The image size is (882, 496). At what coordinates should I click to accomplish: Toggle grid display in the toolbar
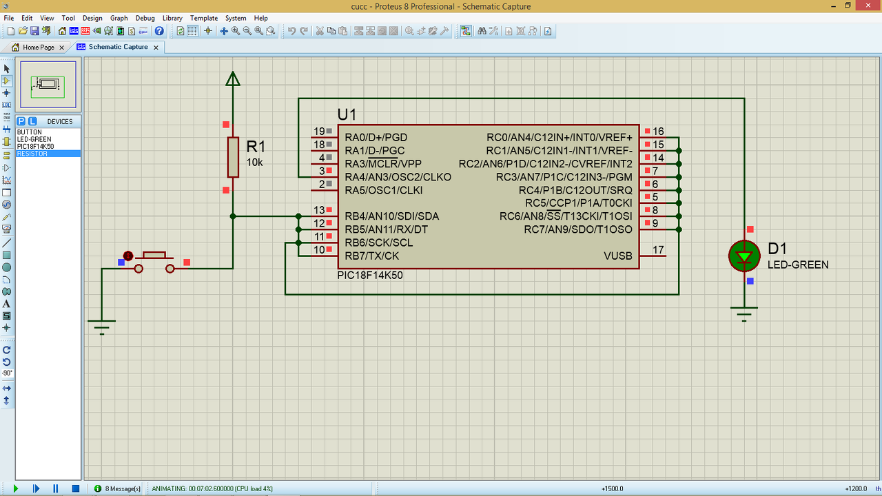coord(192,31)
